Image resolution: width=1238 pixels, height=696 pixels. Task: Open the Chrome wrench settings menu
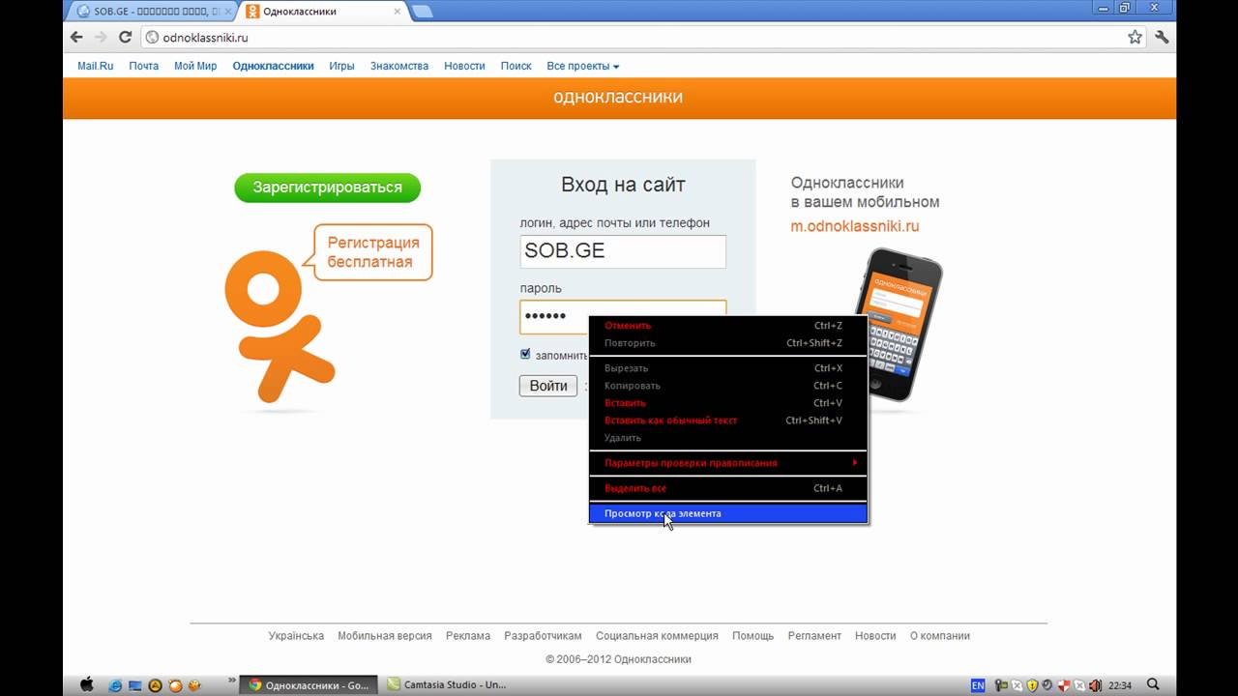pyautogui.click(x=1162, y=37)
